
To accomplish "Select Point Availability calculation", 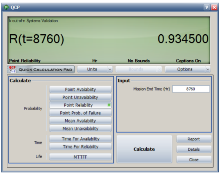I will (80, 90).
